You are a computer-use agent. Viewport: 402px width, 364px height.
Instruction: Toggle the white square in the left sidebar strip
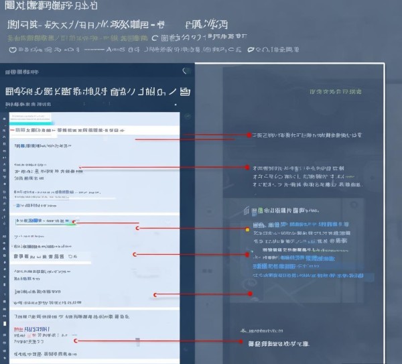click(5, 324)
